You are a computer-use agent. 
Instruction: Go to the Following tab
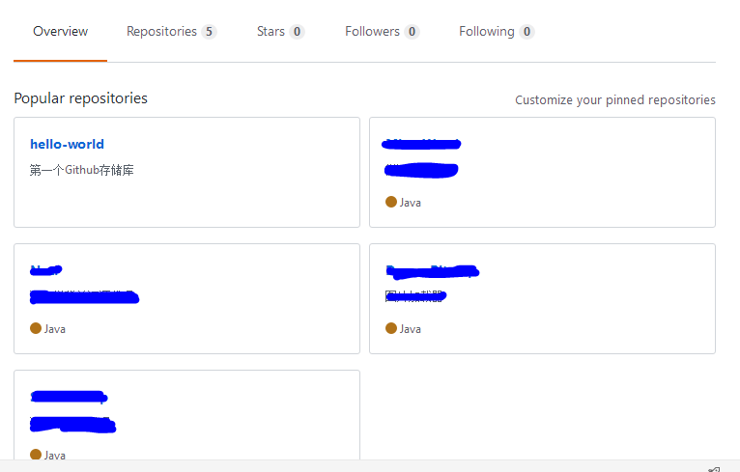486,32
